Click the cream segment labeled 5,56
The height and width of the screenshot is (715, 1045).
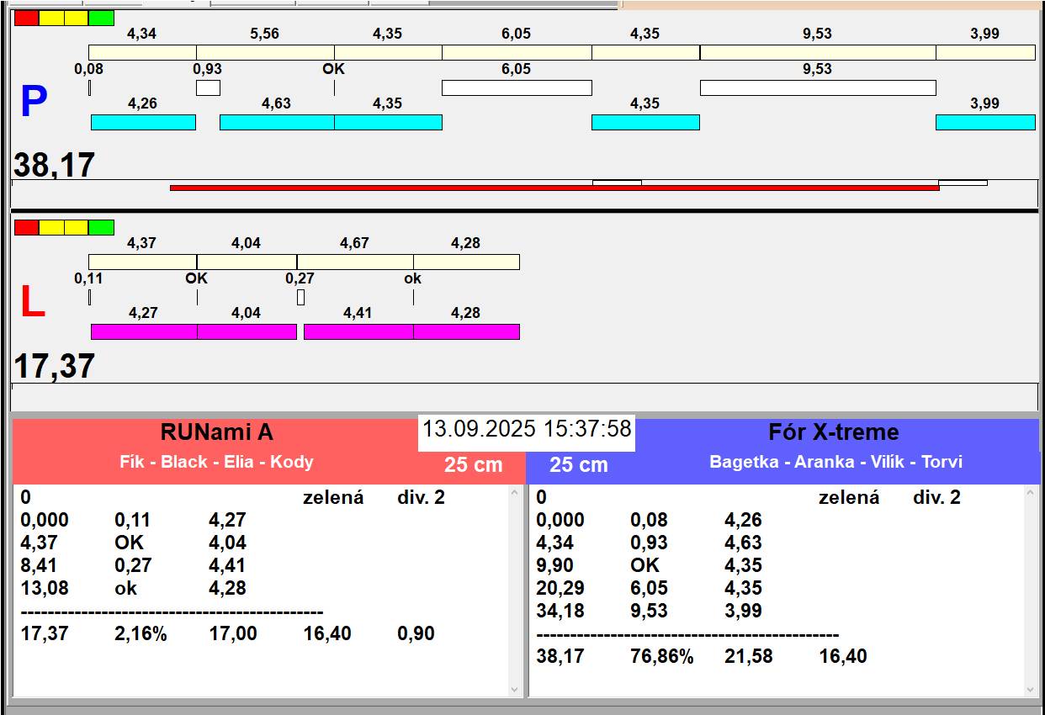265,52
